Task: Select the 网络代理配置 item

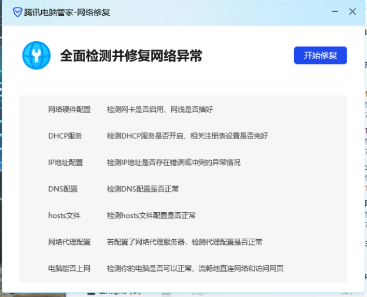Action: pos(69,242)
